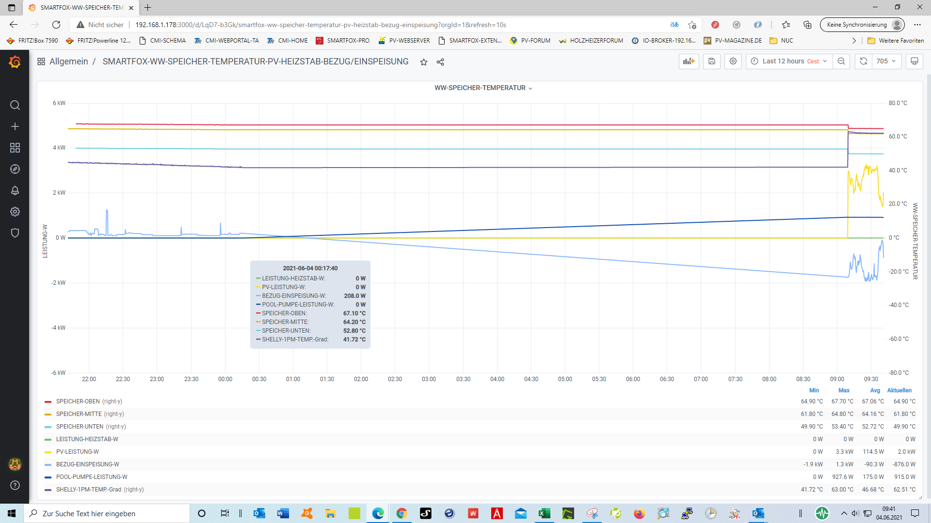Screen dimensions: 931x523
Task: Open the Create plus menu in sidebar
Action: click(15, 126)
